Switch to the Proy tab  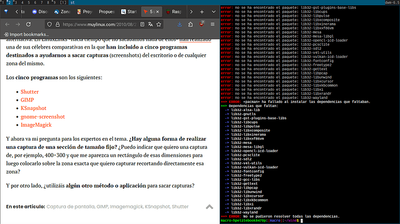click(85, 12)
